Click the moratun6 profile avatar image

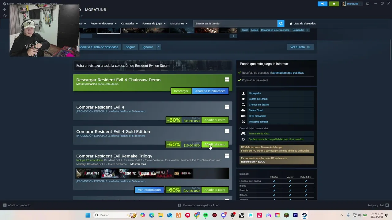pos(344,4)
